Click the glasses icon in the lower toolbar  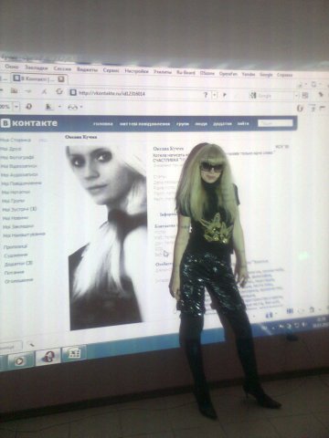[72, 107]
